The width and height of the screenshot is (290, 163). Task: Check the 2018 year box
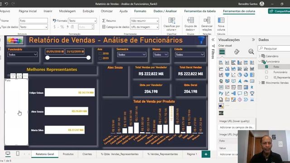[x=100, y=53]
